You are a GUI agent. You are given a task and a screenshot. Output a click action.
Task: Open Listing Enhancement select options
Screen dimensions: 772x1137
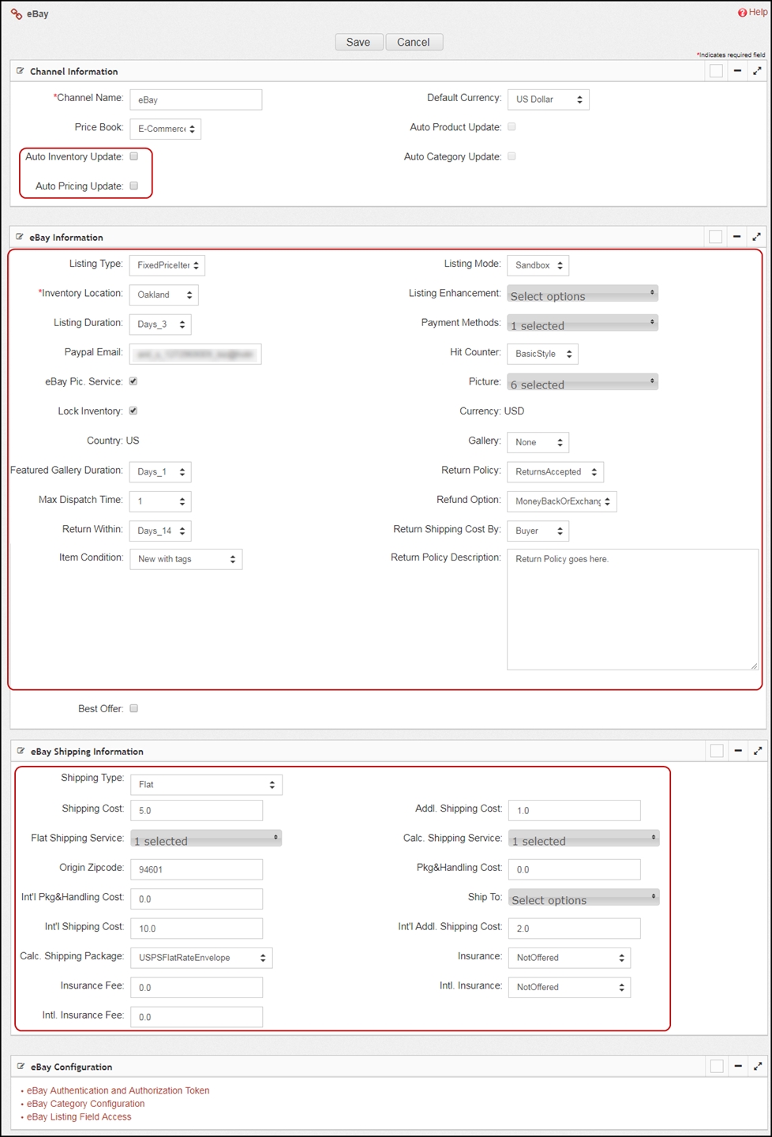pos(583,294)
